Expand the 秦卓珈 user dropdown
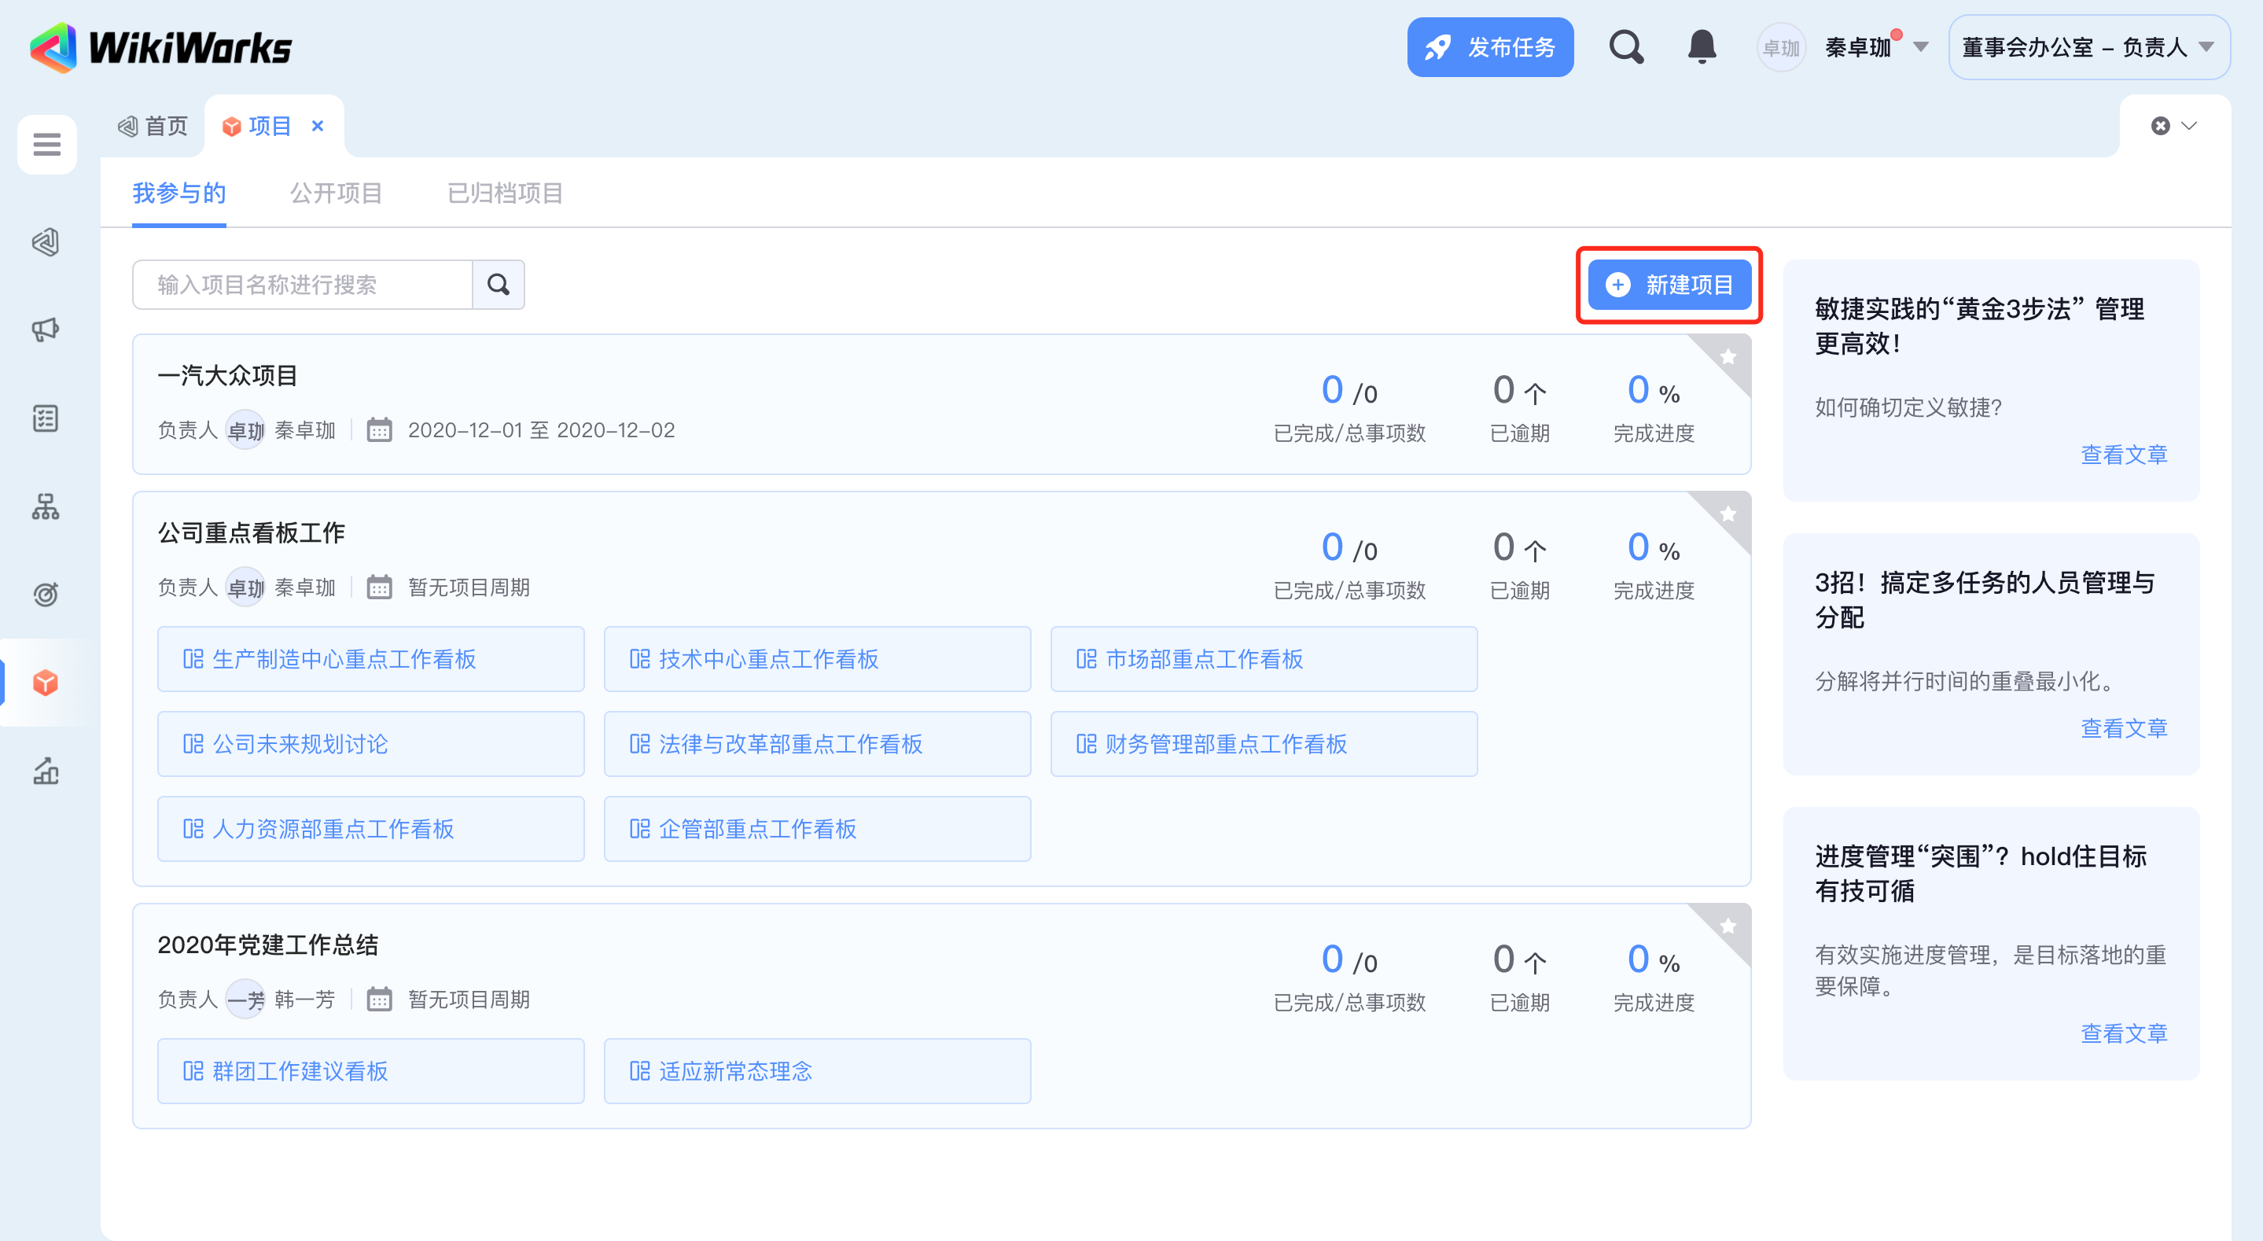Viewport: 2263px width, 1241px height. pos(1920,47)
